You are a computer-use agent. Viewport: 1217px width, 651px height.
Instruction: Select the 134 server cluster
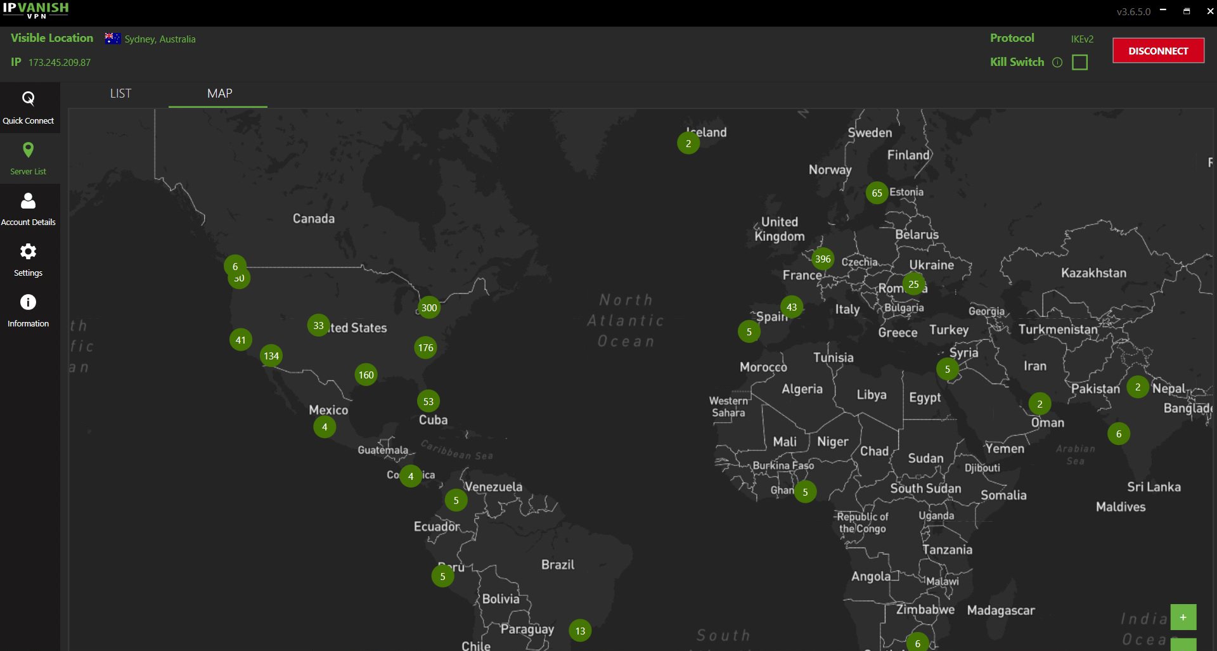[271, 356]
